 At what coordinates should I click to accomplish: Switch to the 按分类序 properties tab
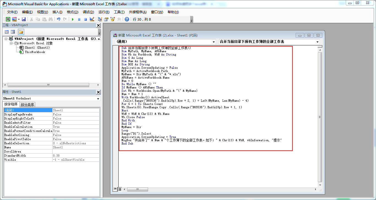(x=28, y=105)
